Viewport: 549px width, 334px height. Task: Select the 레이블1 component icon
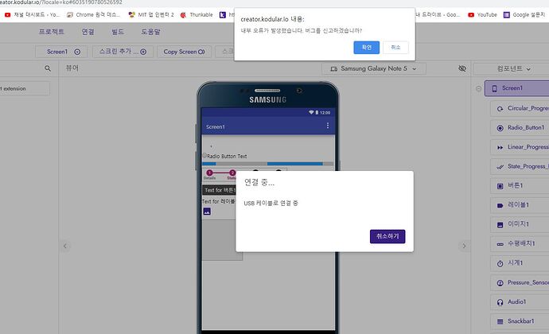pos(500,205)
